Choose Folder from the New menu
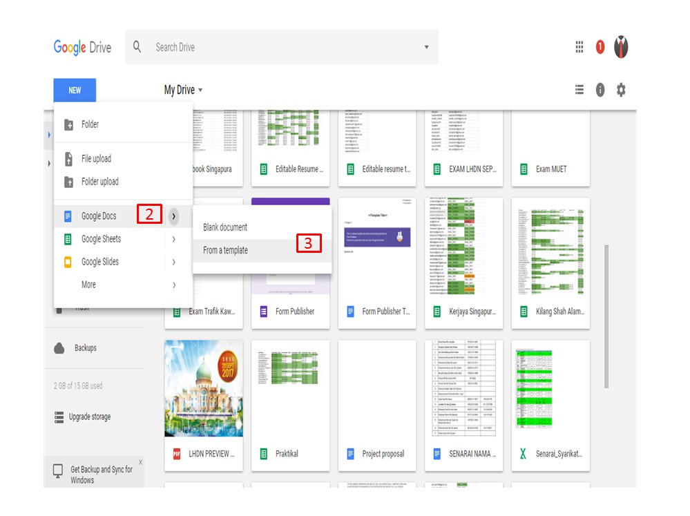This screenshot has height=516, width=690. pos(123,124)
